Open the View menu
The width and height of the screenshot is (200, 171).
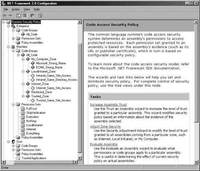pyautogui.click(x=27, y=9)
